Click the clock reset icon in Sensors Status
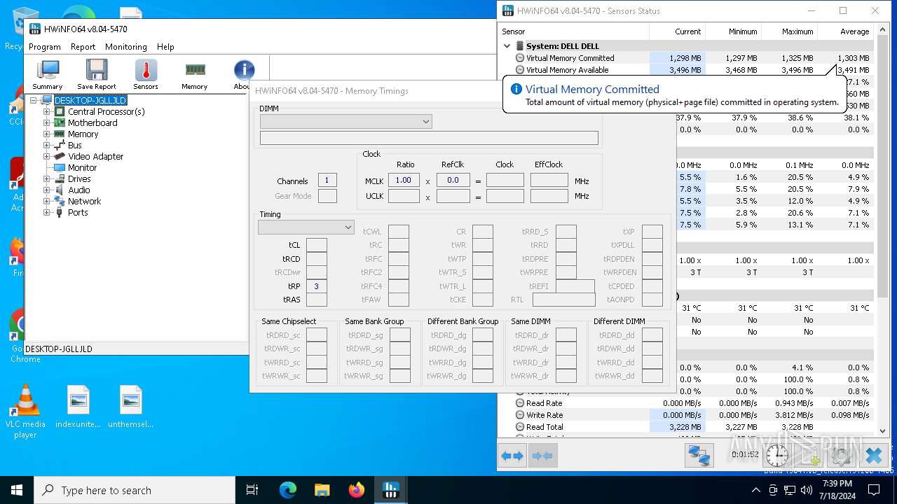 point(776,456)
